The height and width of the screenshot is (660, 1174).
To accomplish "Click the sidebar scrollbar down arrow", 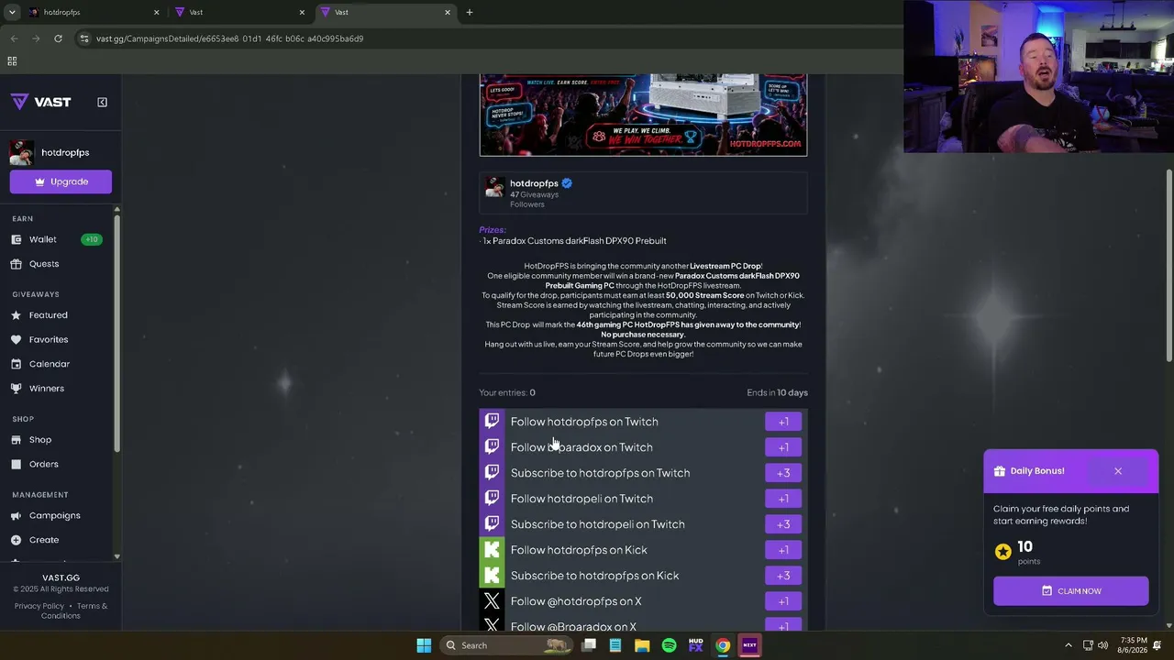I will [116, 557].
